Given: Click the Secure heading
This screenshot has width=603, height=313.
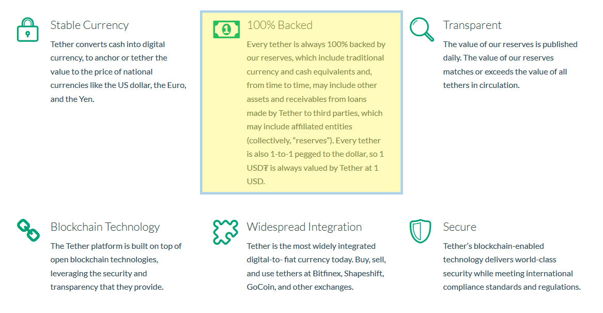Looking at the screenshot, I should coord(459,227).
